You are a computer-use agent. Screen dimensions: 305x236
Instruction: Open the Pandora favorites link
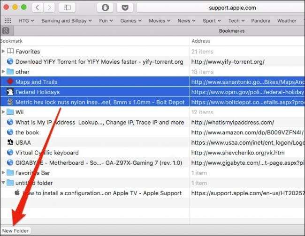(x=260, y=21)
